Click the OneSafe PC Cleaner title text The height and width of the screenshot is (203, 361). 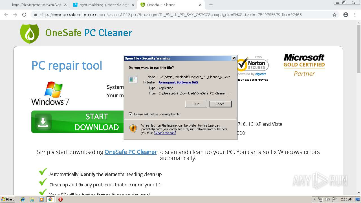tap(89, 33)
